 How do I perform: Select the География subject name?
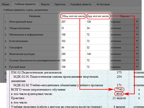(16, 48)
